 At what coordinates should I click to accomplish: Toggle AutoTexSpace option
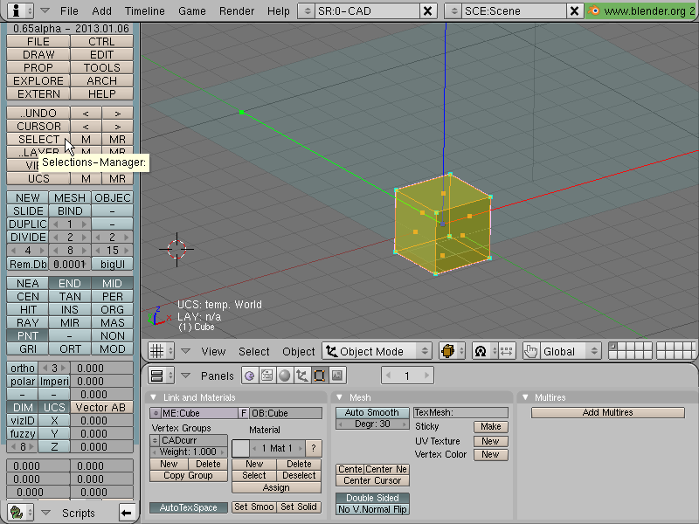pos(189,507)
